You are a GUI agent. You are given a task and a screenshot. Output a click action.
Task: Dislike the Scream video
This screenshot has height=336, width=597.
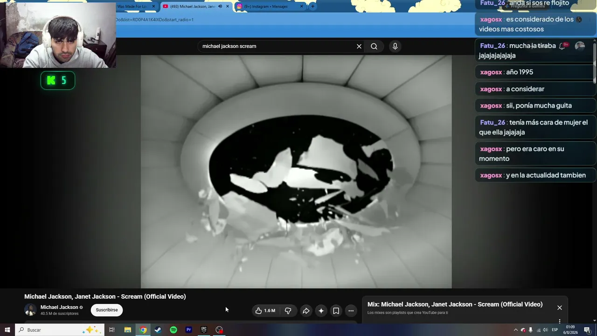pyautogui.click(x=288, y=311)
